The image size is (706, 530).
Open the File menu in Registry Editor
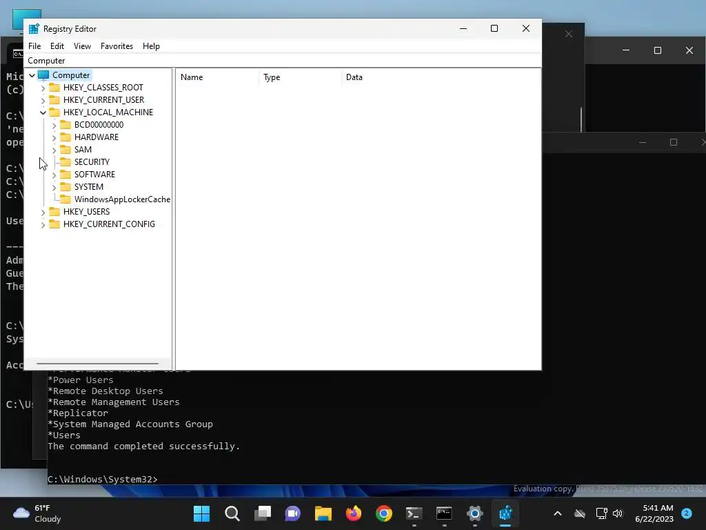coord(34,46)
